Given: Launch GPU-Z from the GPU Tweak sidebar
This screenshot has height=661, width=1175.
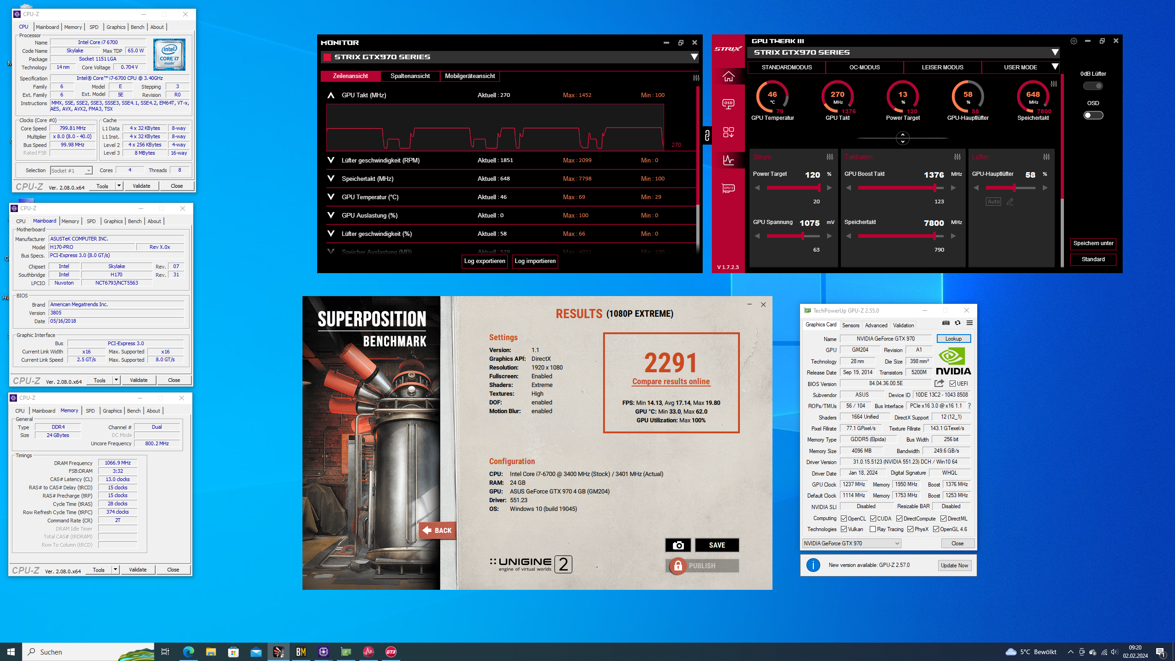Looking at the screenshot, I should [x=728, y=188].
